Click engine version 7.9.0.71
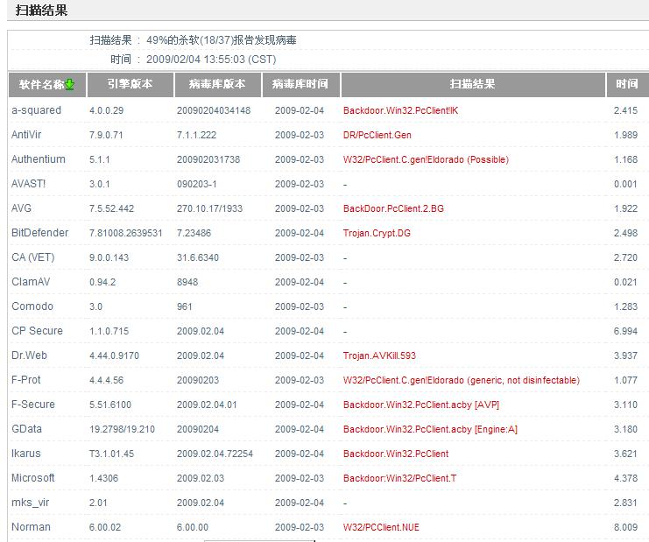Image resolution: width=649 pixels, height=542 pixels. click(106, 135)
